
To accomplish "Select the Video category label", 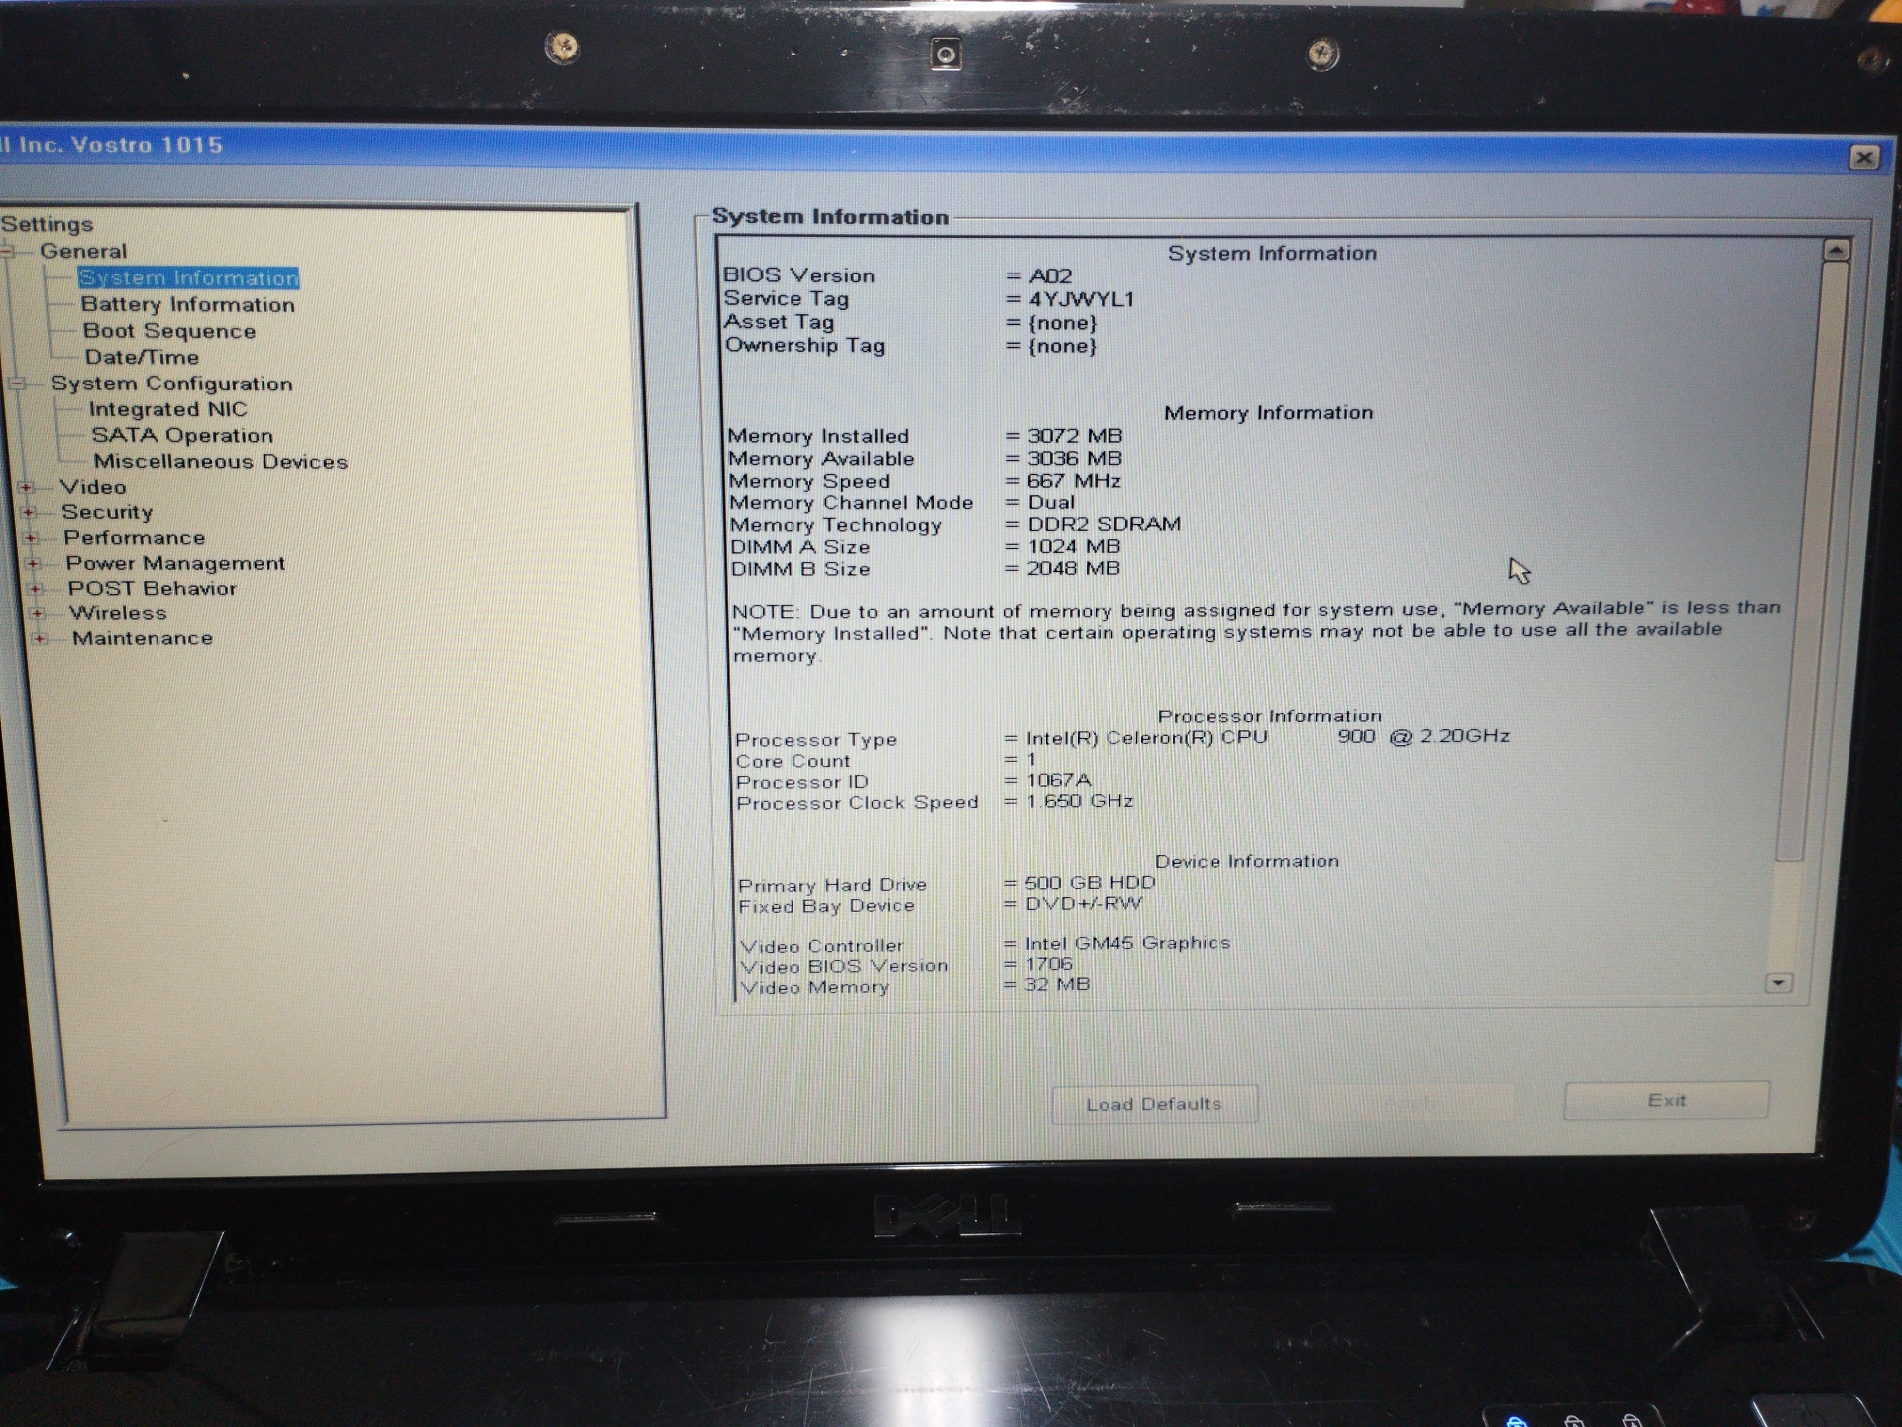I will 93,487.
